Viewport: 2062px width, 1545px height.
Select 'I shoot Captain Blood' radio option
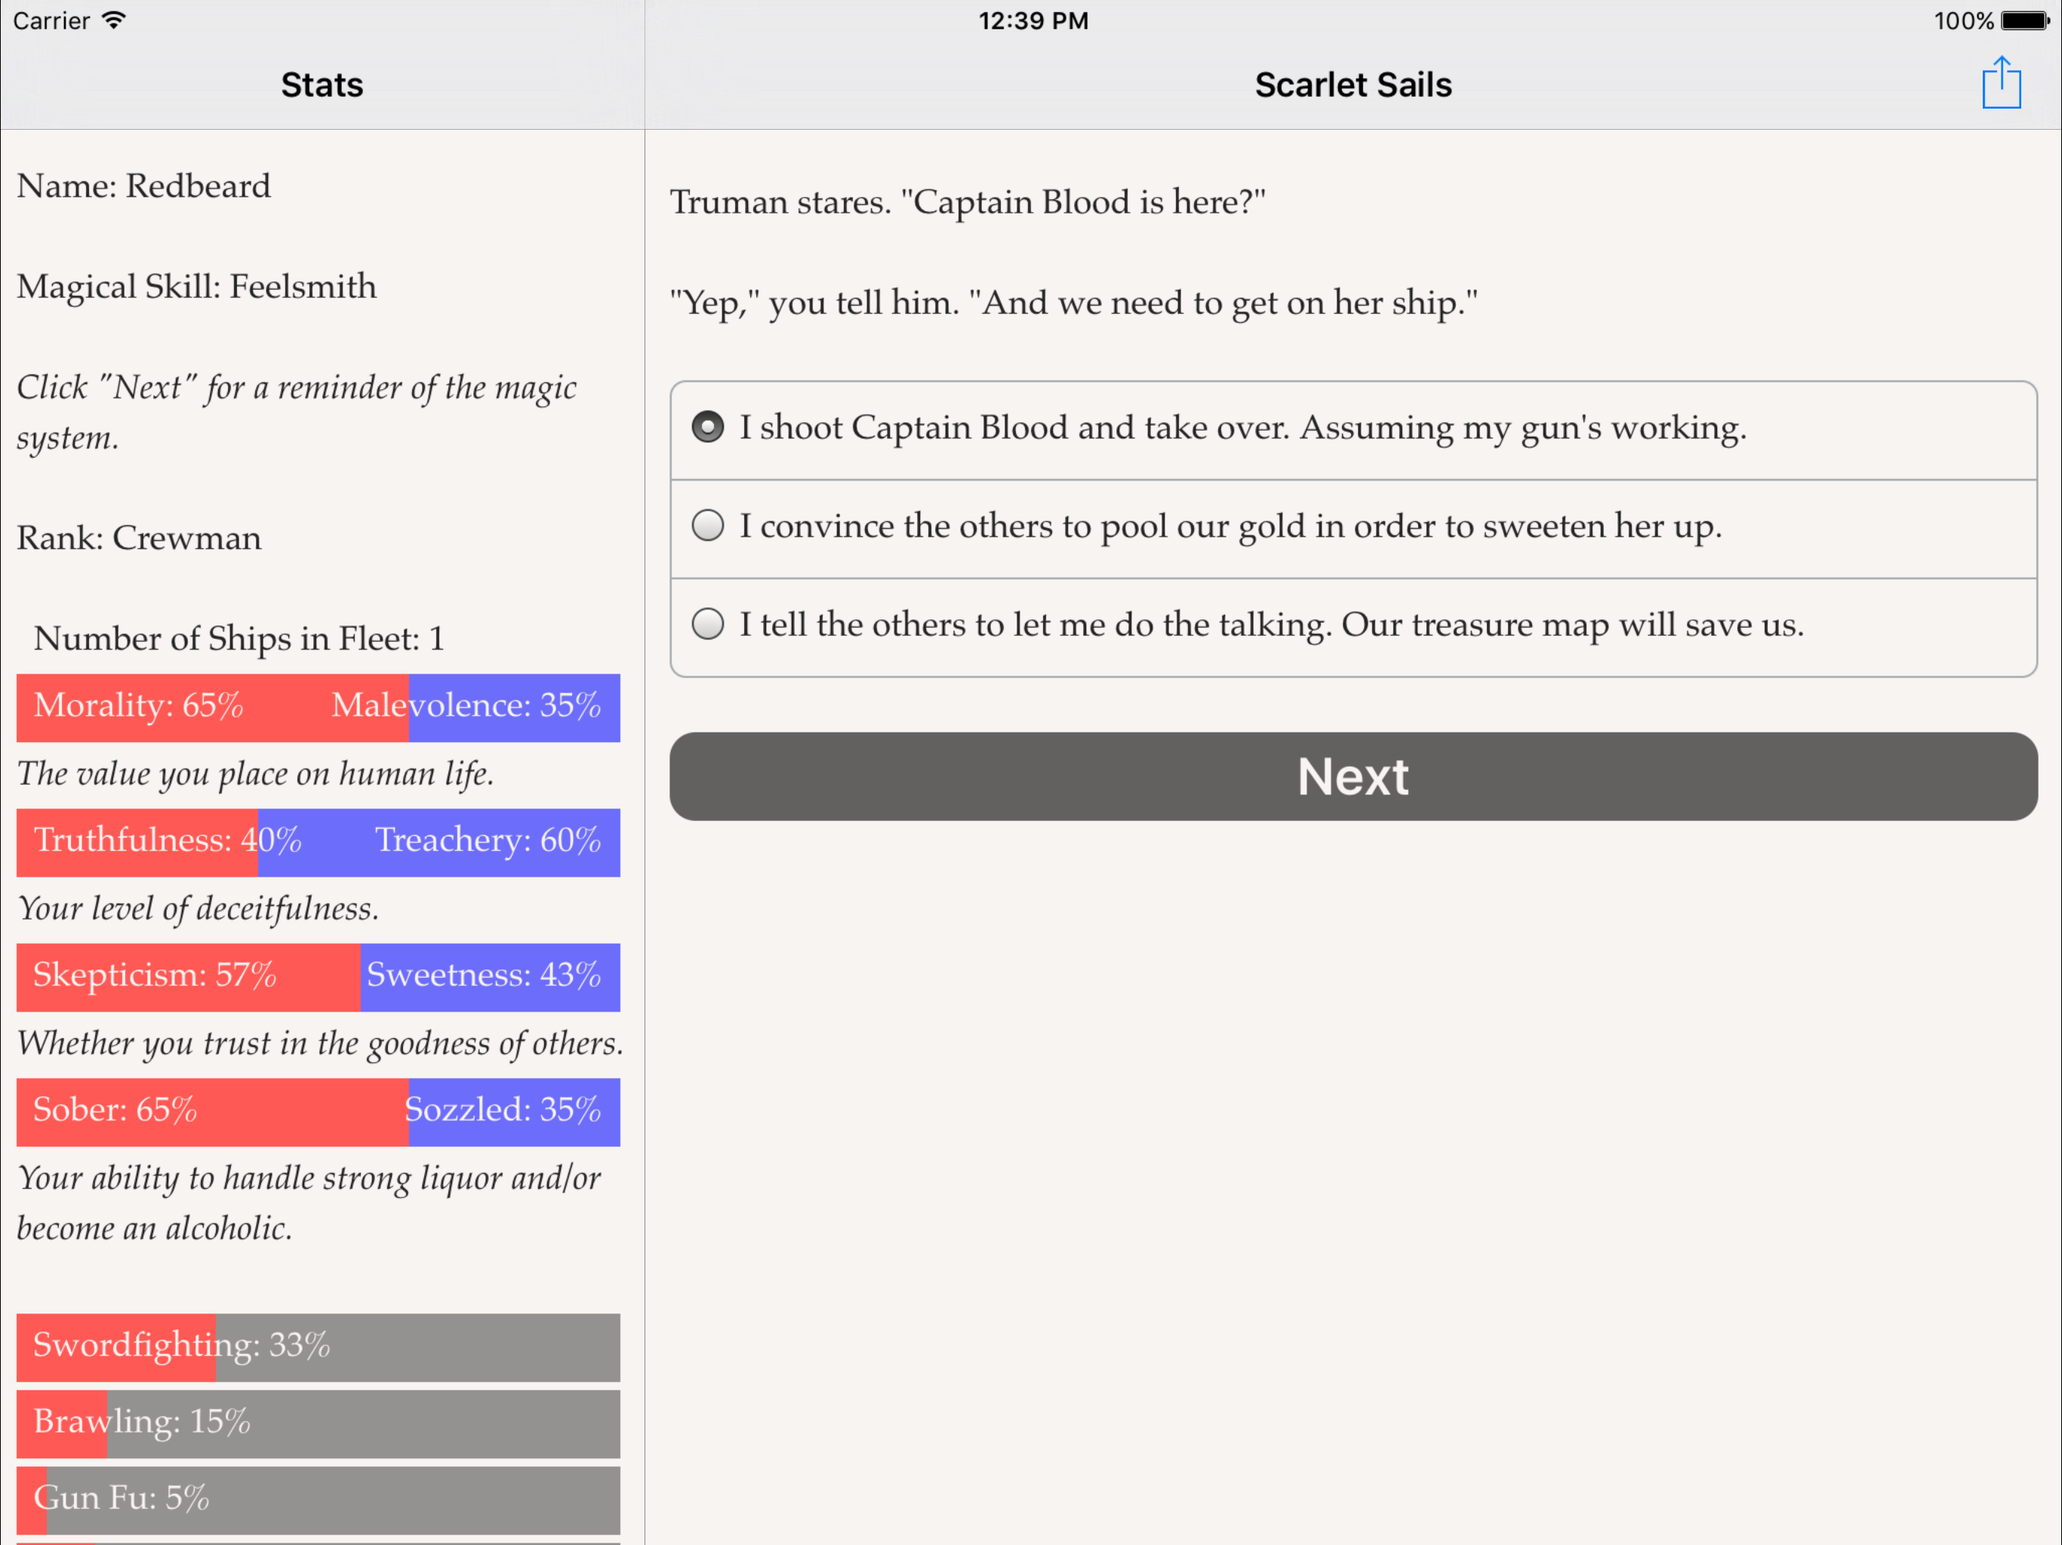tap(707, 428)
